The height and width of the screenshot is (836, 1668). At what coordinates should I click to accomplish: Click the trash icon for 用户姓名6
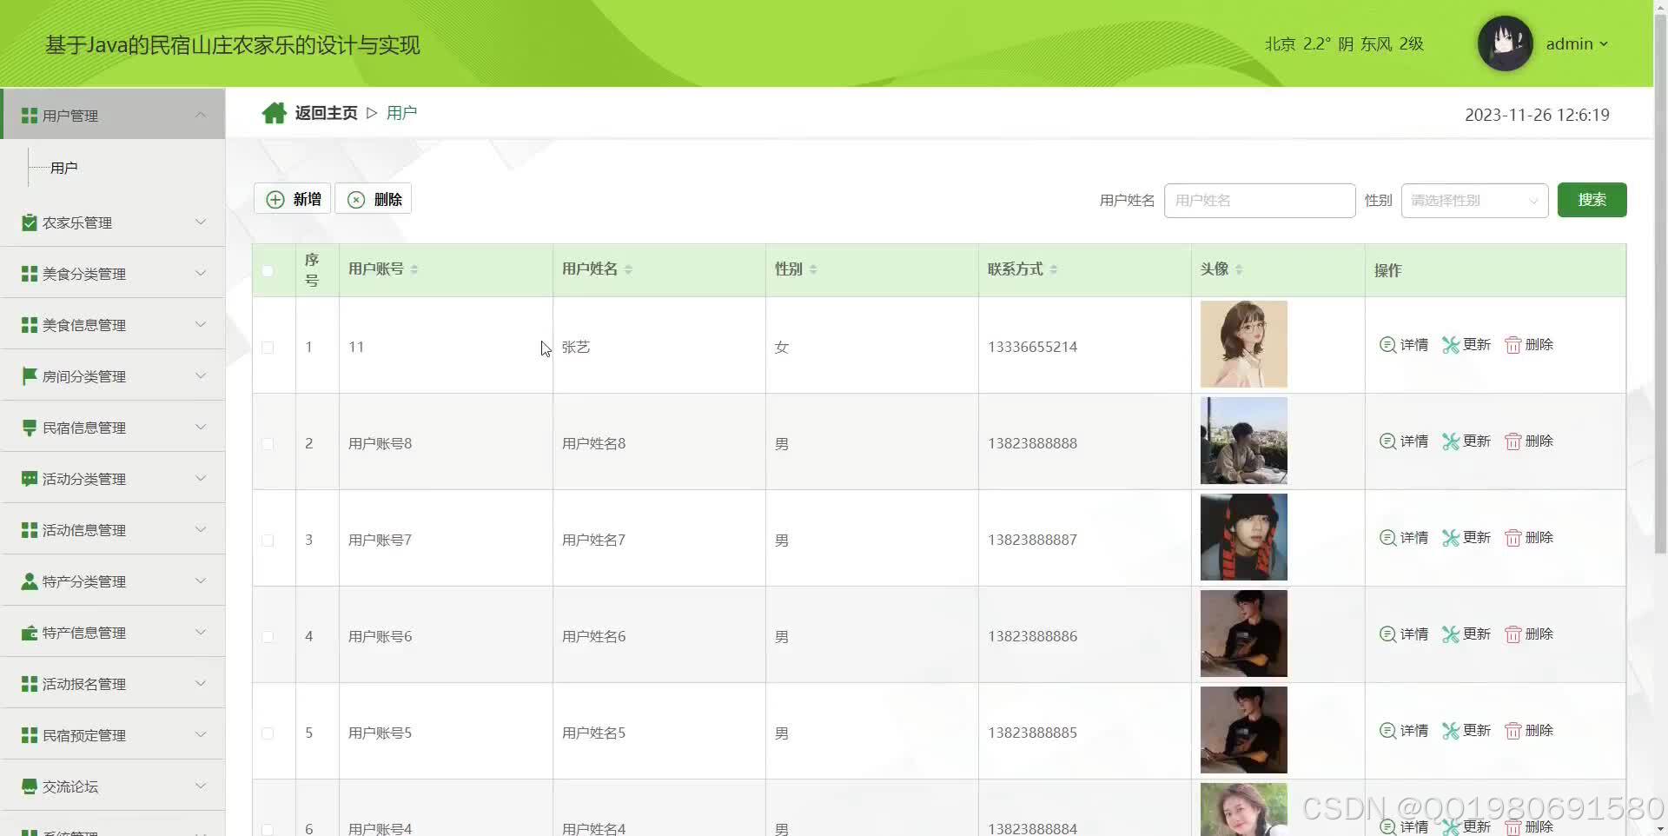pyautogui.click(x=1513, y=634)
